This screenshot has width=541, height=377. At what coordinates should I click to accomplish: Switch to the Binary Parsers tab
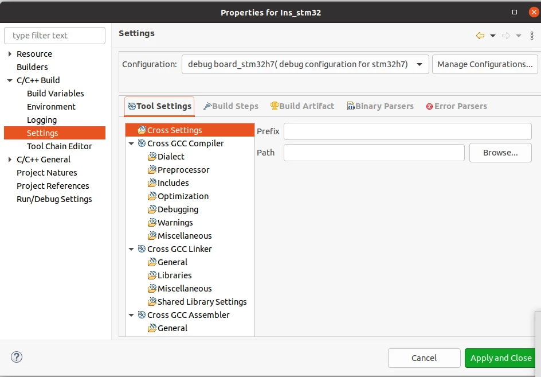pos(380,106)
